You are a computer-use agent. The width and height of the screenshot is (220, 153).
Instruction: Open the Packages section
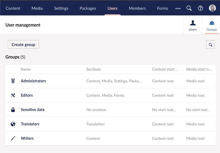[88, 8]
